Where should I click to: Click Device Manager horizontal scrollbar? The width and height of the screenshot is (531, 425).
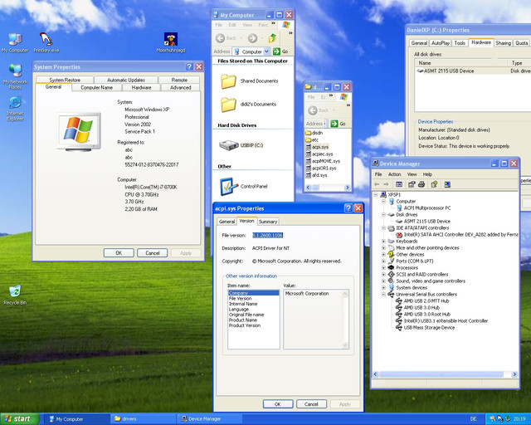click(x=441, y=374)
